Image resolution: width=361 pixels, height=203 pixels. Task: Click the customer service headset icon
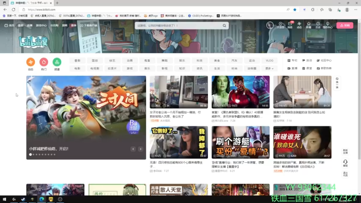[345, 163]
